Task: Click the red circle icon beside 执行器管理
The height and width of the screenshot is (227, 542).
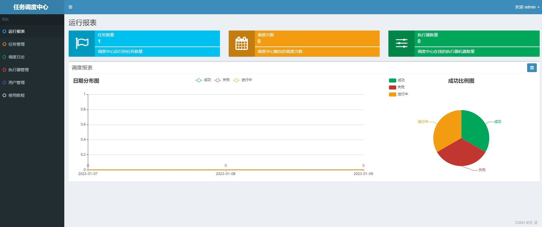Action: pos(4,70)
